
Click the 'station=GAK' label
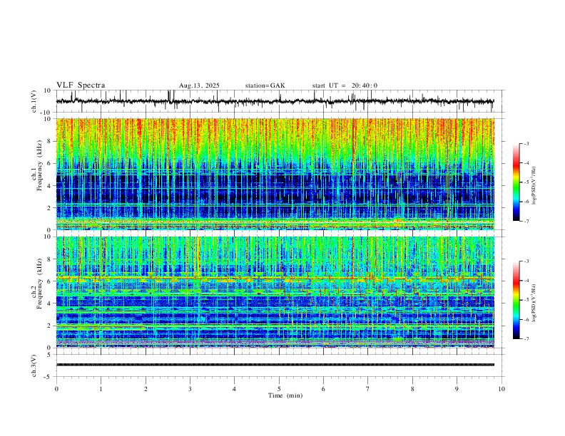coord(265,85)
